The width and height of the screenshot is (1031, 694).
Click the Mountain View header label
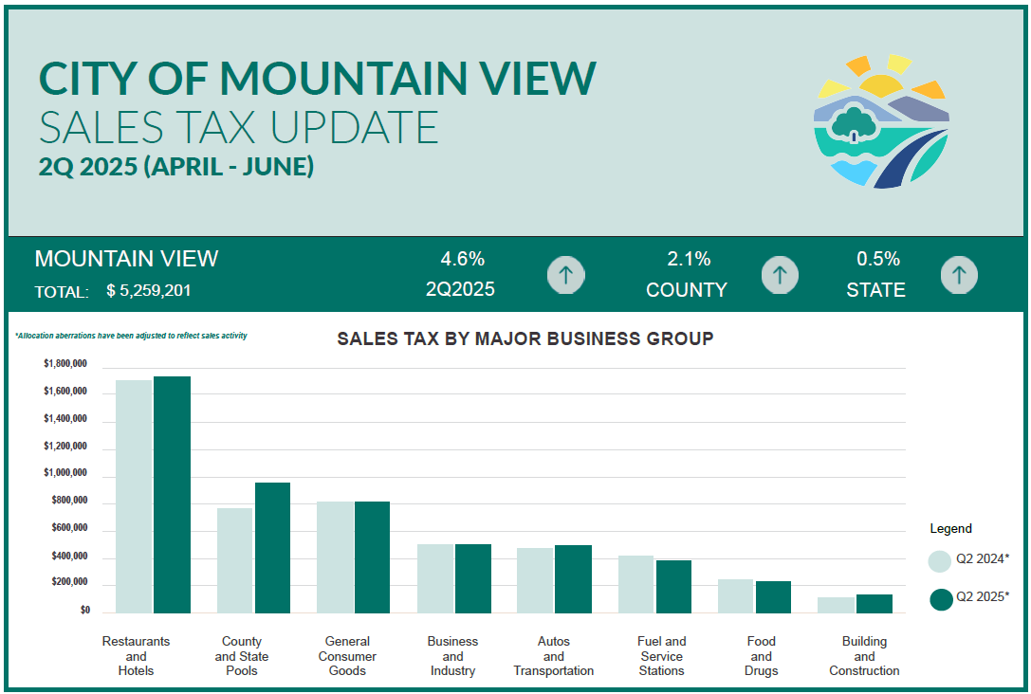[x=125, y=258]
